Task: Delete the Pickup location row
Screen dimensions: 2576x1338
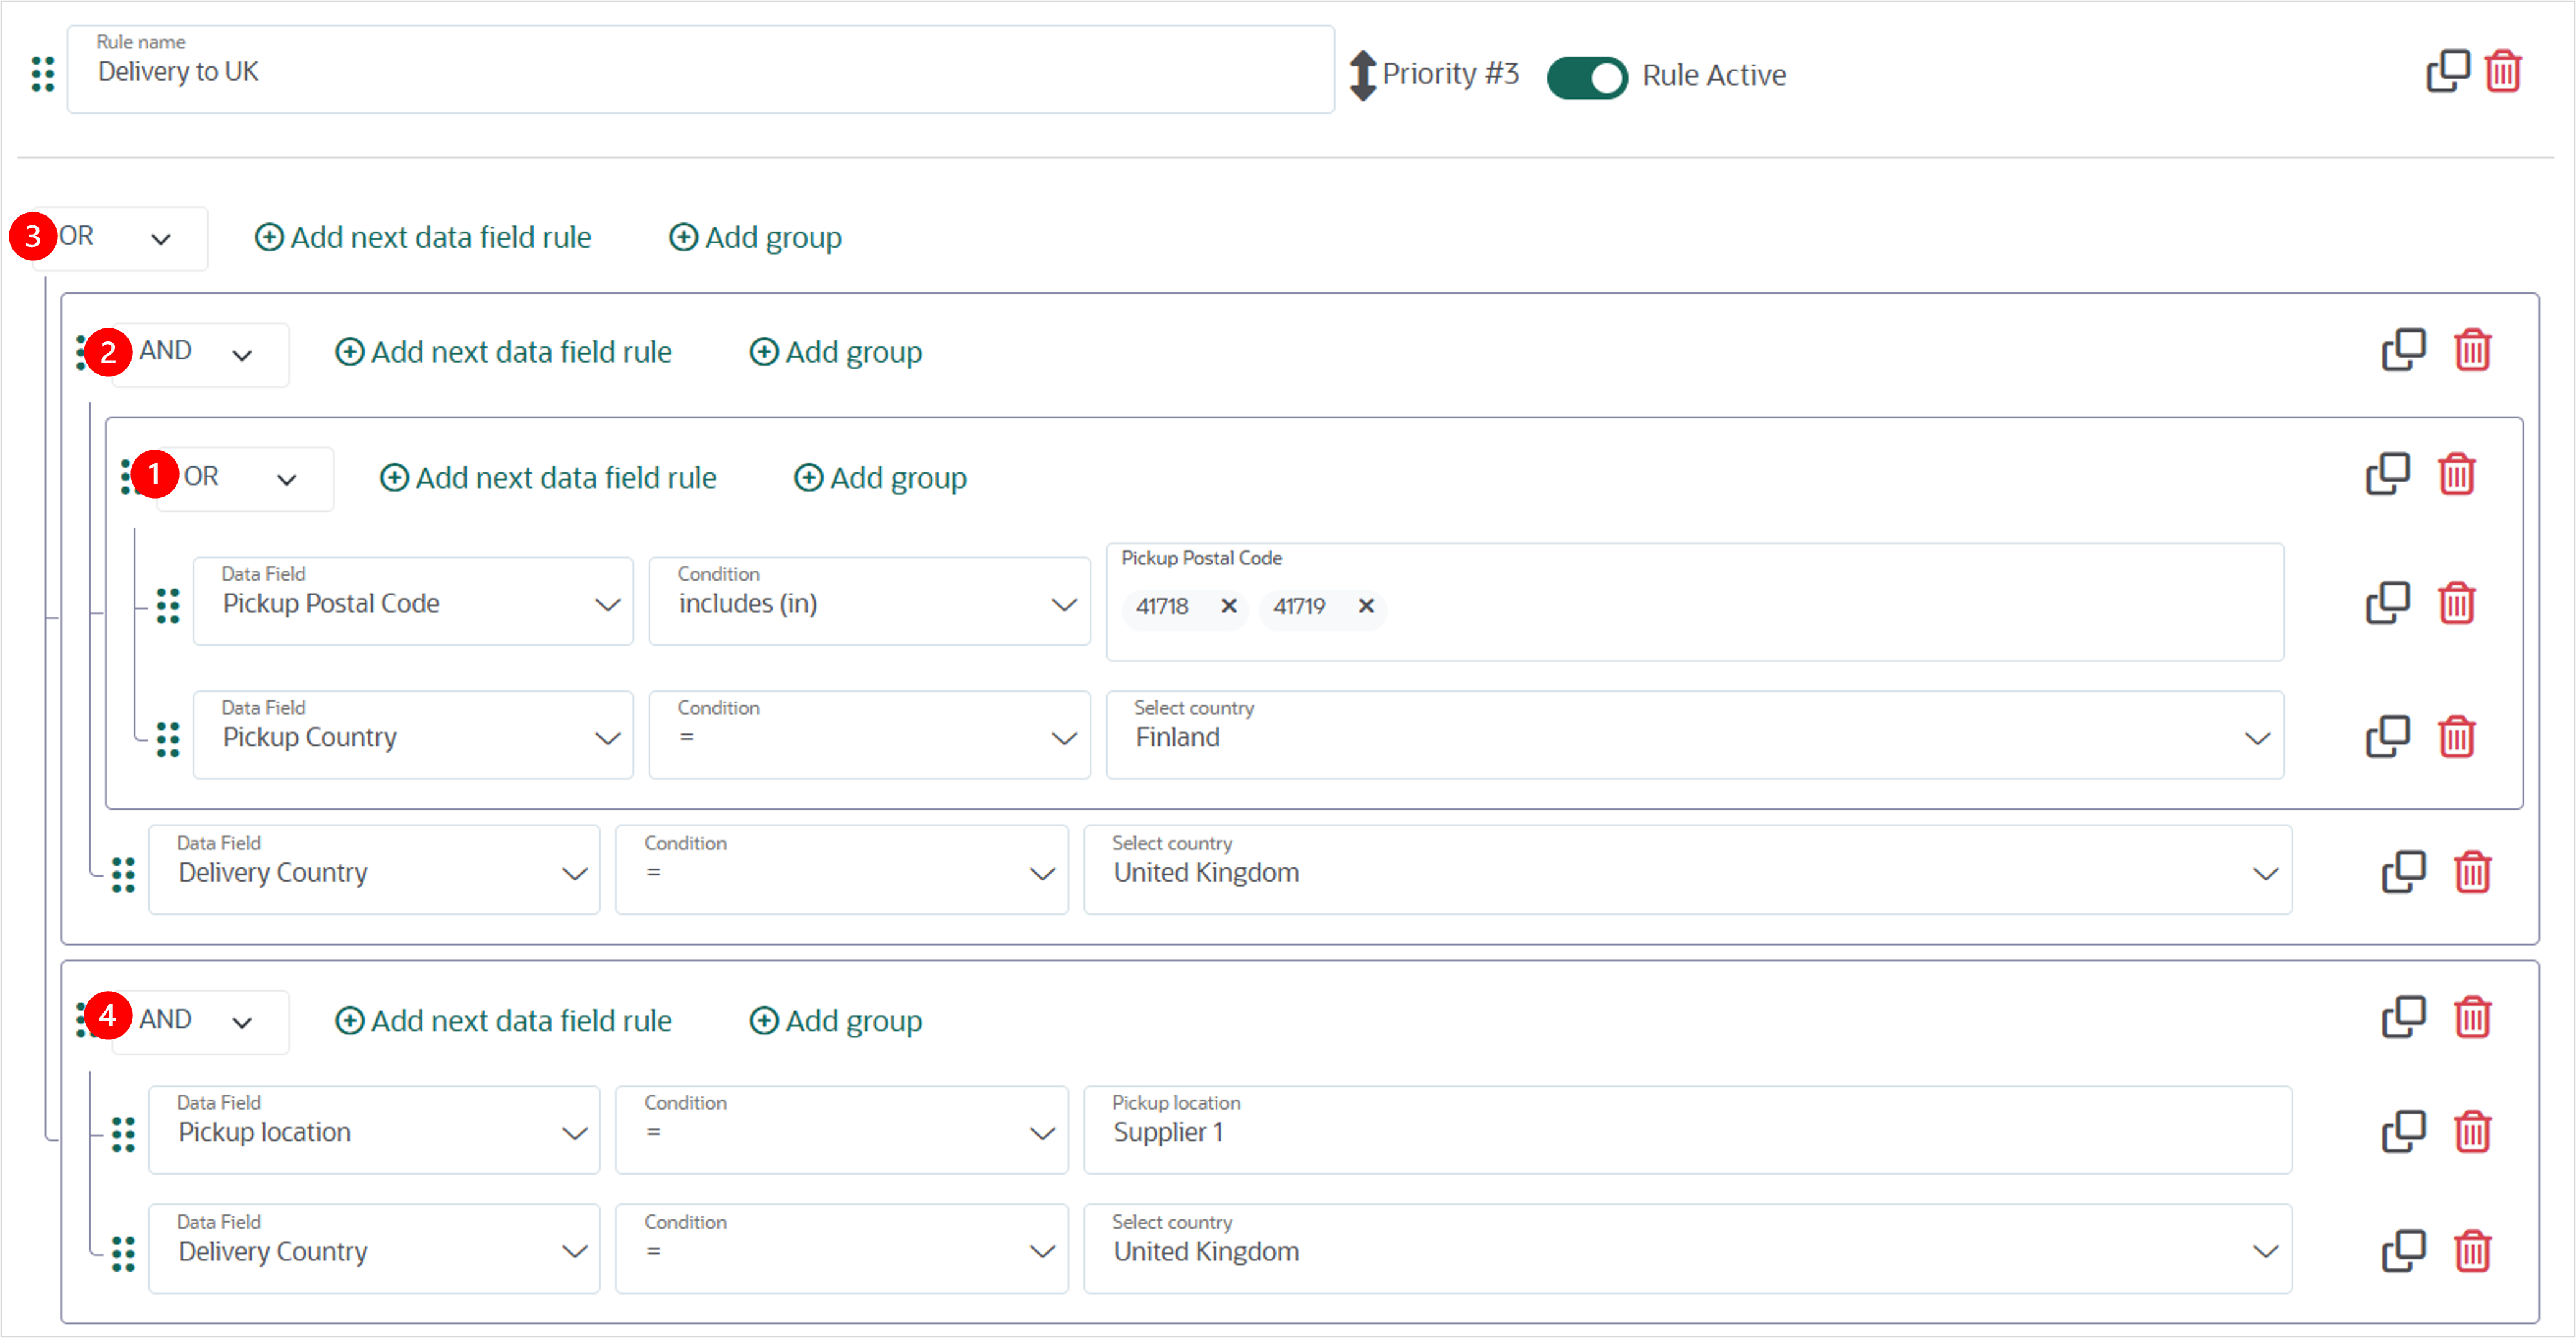Action: (2472, 1131)
